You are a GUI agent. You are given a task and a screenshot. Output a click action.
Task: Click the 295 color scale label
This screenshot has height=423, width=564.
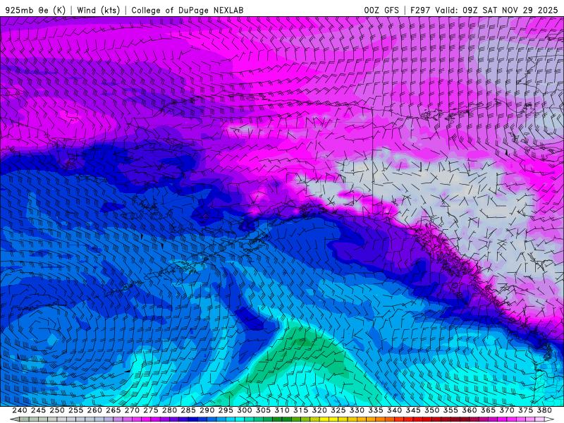point(226,410)
